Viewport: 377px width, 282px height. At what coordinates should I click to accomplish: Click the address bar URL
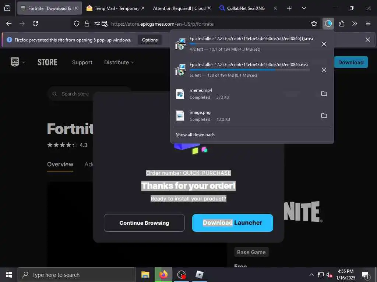[x=162, y=24]
